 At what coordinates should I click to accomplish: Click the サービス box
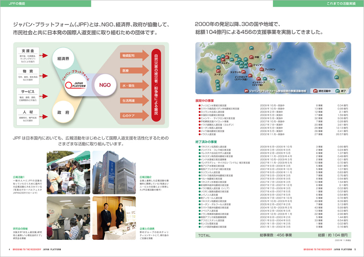click(28, 96)
